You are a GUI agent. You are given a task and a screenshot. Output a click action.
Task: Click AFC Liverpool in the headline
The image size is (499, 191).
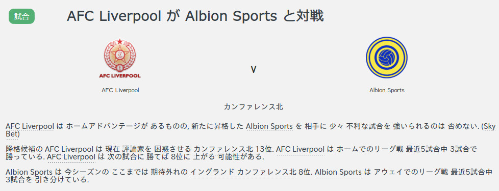pos(114,16)
